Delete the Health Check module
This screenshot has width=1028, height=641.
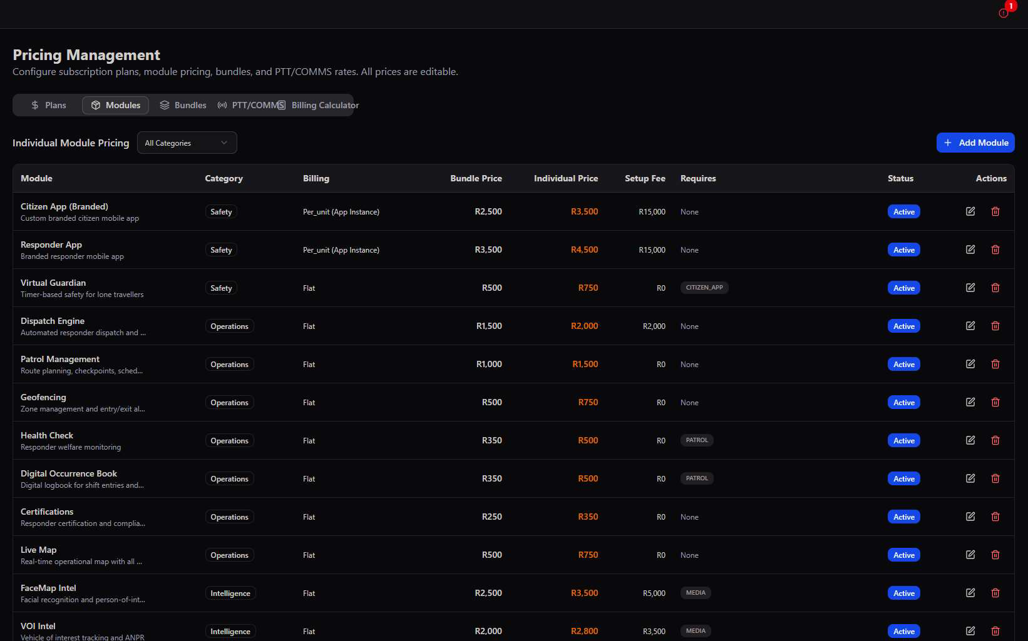tap(995, 440)
